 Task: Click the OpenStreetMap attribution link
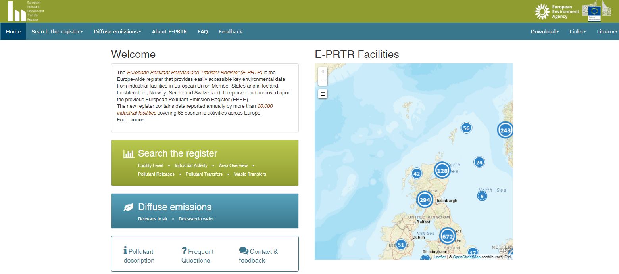pos(466,257)
